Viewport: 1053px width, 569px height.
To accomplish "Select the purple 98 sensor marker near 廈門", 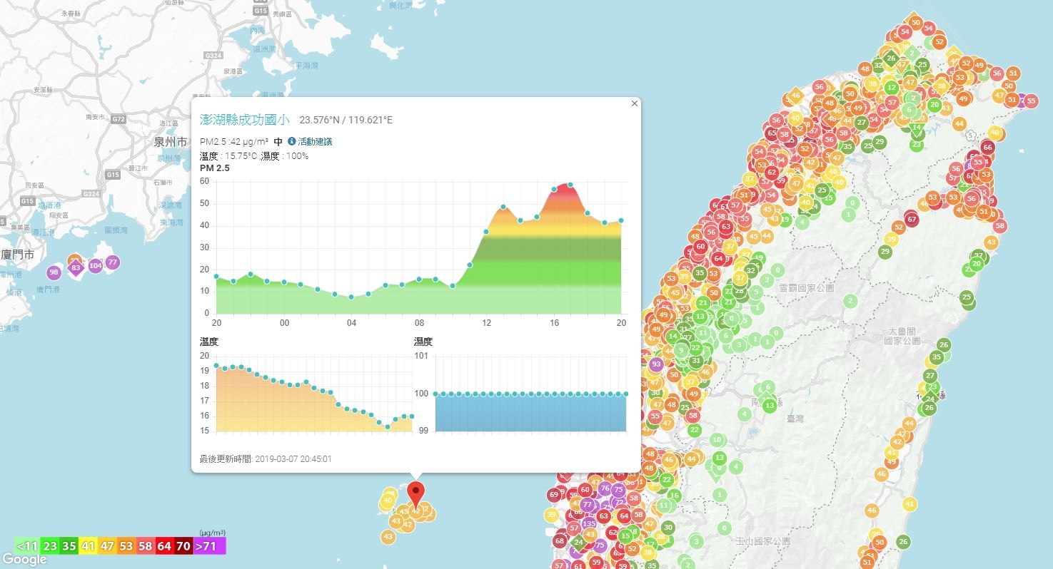I will (54, 272).
